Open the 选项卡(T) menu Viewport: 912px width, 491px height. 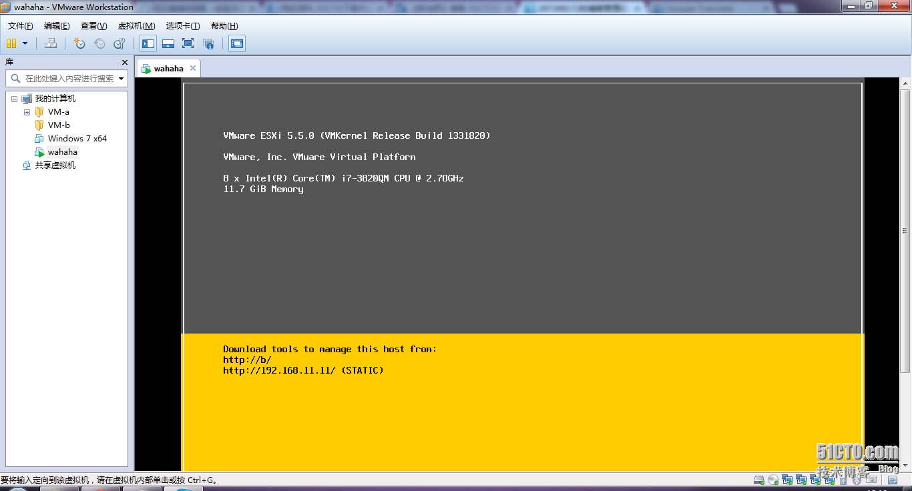pos(183,26)
